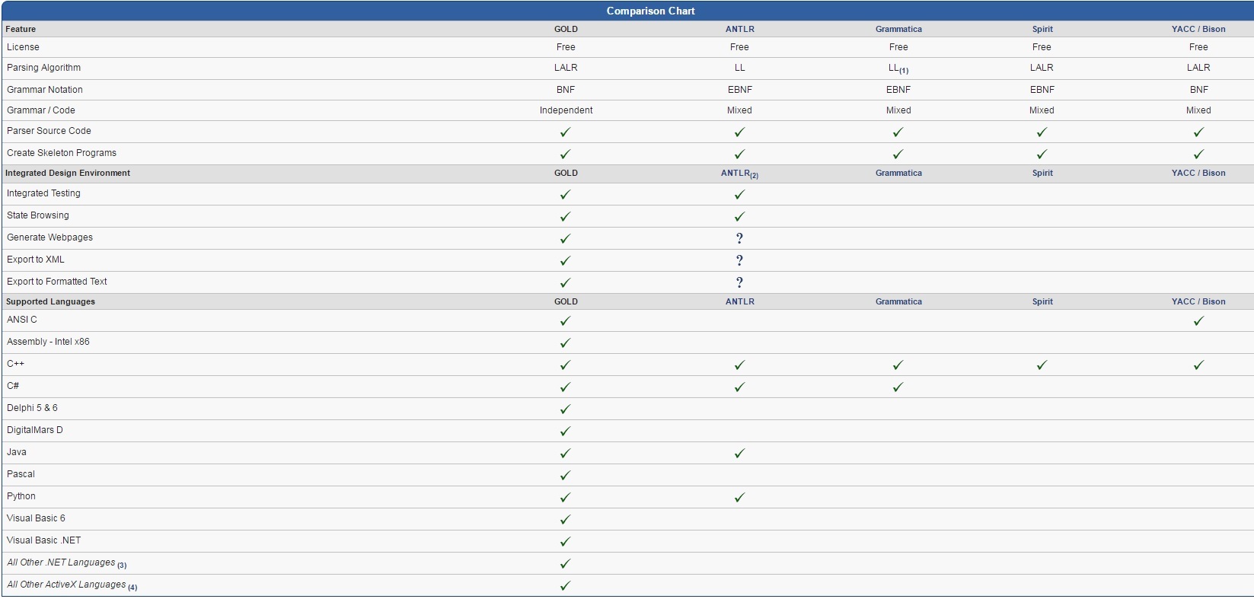The width and height of the screenshot is (1254, 599).
Task: Click the question mark in Generate Webpages row
Action: pyautogui.click(x=739, y=238)
